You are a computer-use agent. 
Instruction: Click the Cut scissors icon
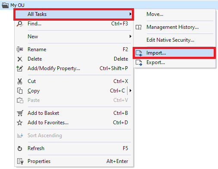tap(20, 81)
